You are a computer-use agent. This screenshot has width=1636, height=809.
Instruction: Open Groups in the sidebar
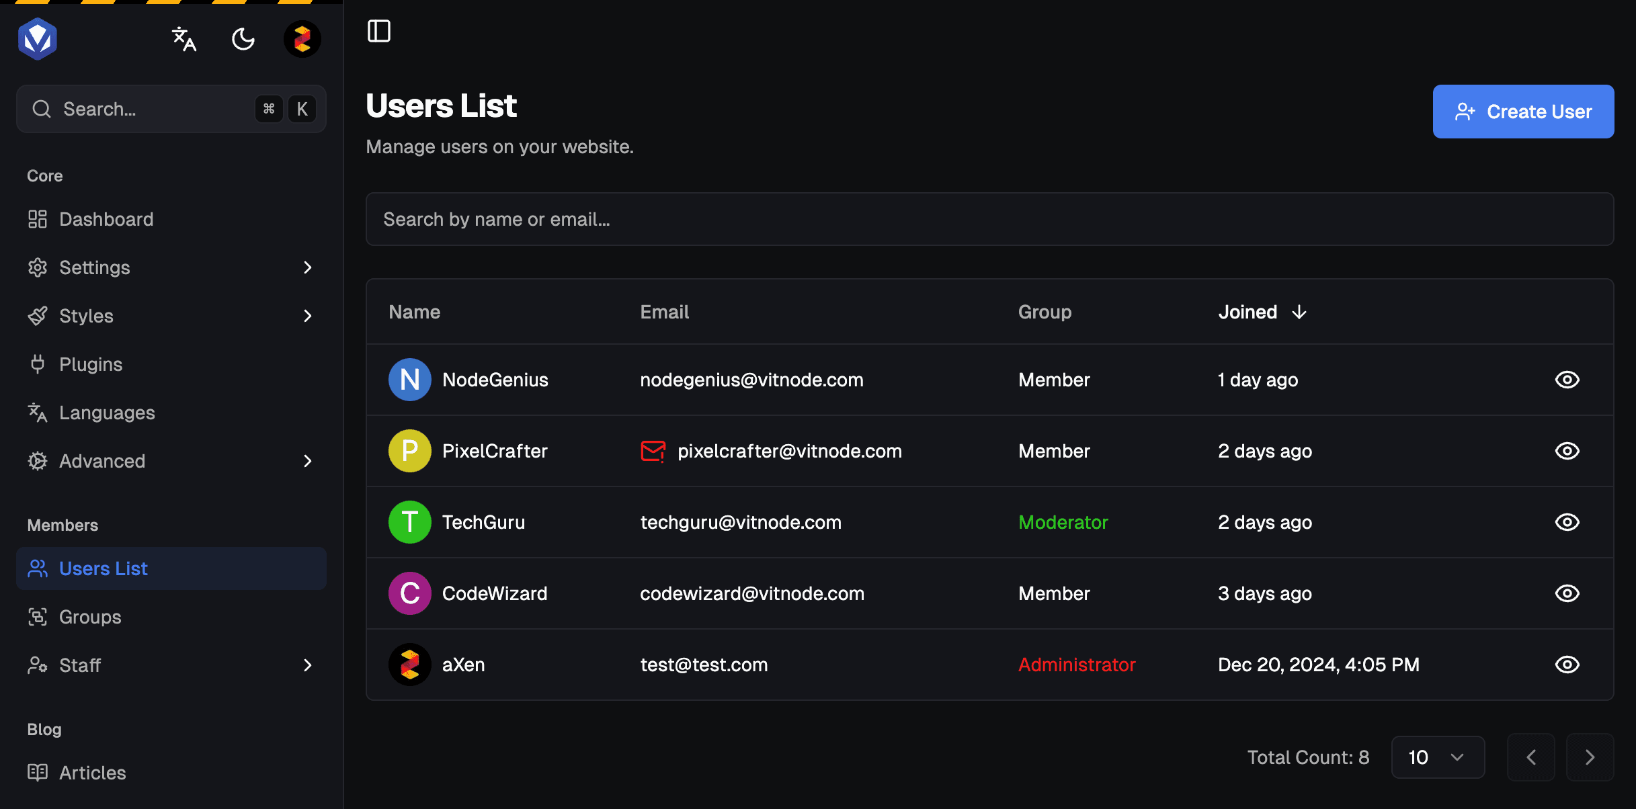click(x=171, y=617)
